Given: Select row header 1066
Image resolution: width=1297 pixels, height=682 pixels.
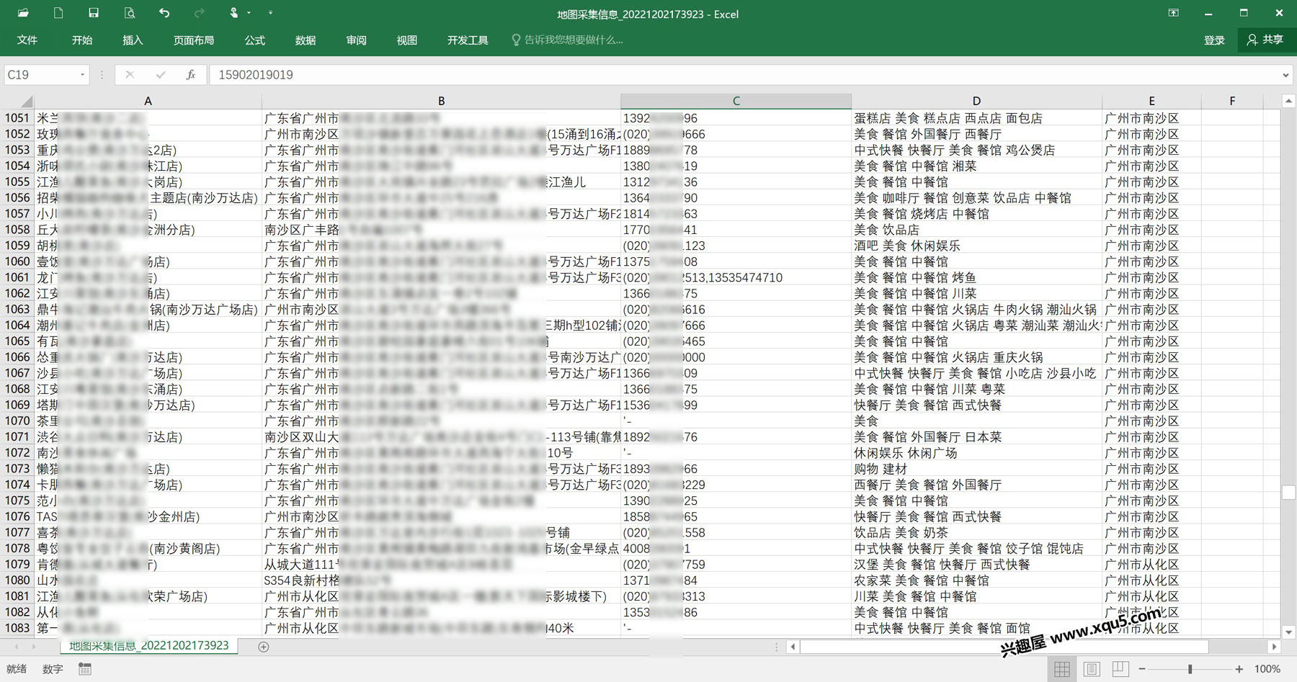Looking at the screenshot, I should (18, 357).
